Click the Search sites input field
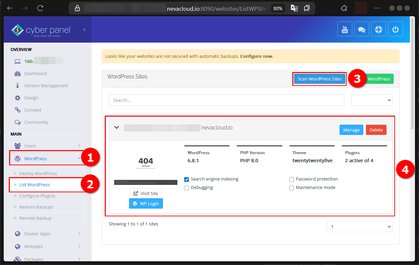419x265 pixels. 226,100
